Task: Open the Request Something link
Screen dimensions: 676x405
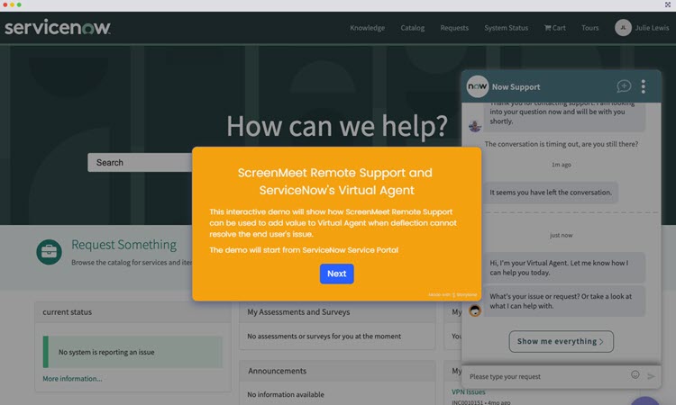Action: point(123,245)
